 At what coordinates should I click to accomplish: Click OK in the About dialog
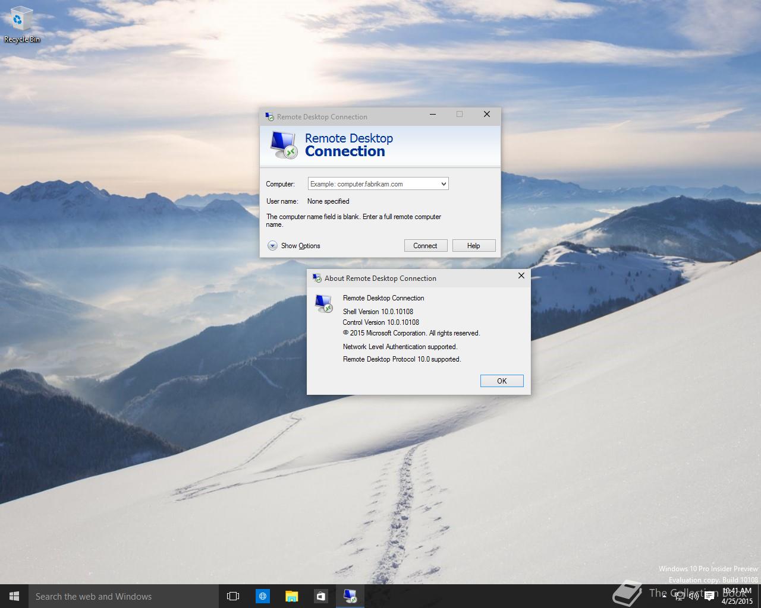coord(502,381)
